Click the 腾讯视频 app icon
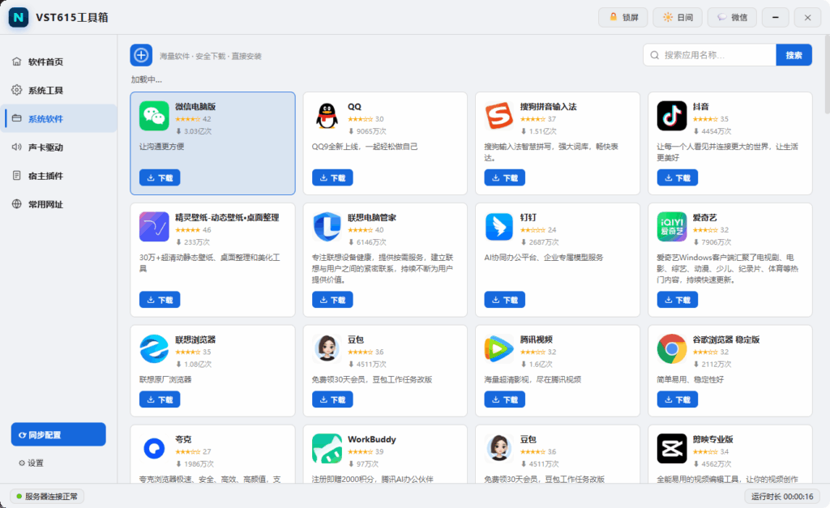This screenshot has width=830, height=508. click(x=499, y=348)
